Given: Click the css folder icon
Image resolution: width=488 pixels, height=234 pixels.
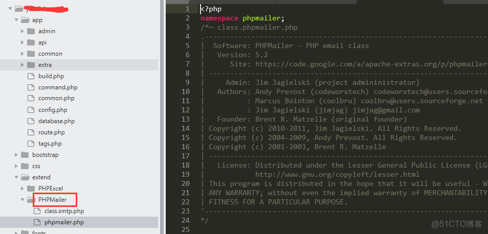Looking at the screenshot, I should (25, 166).
